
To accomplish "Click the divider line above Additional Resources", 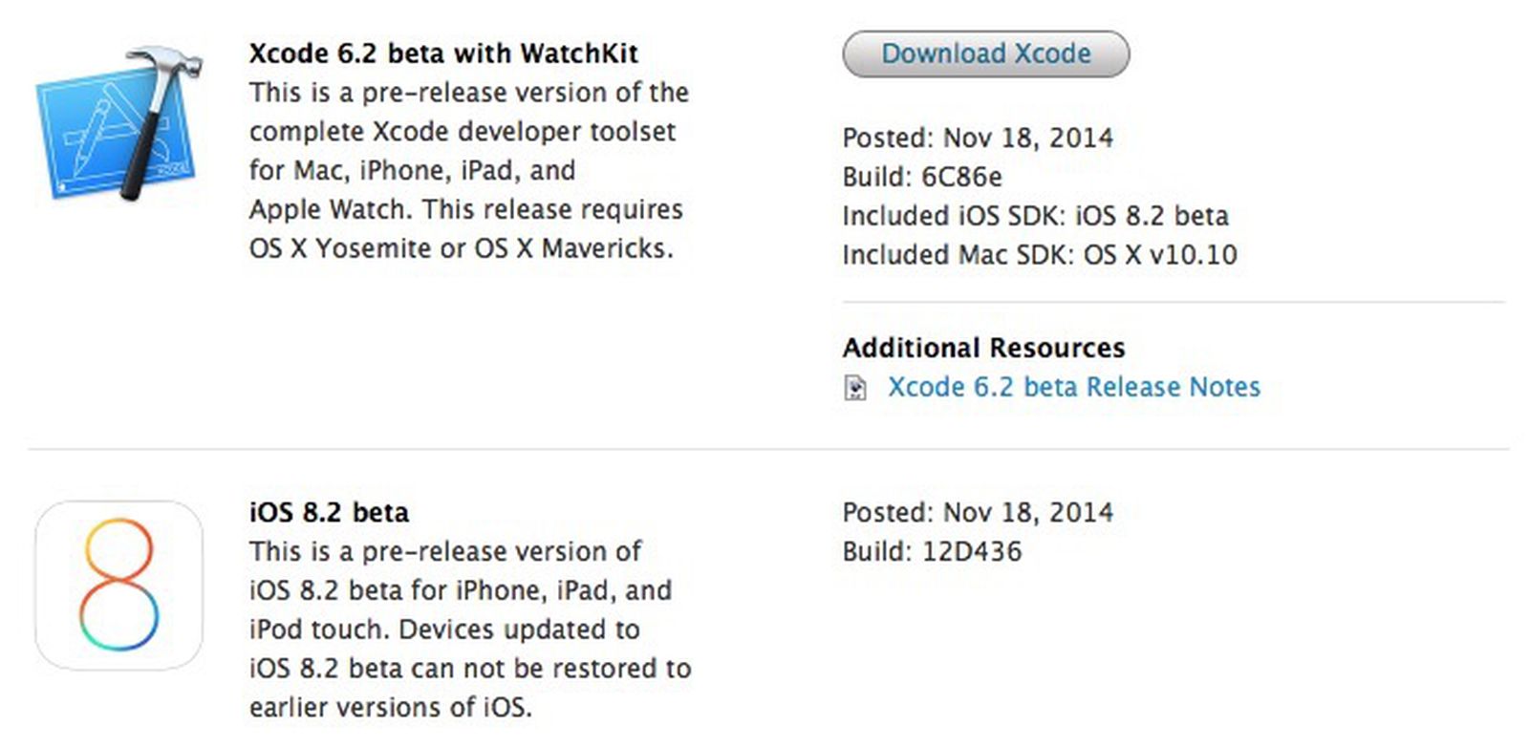I will coord(1174,303).
